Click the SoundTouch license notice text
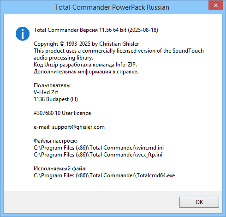This screenshot has height=217, width=226. coord(119,51)
